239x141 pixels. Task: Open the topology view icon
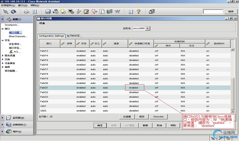click(x=117, y=12)
